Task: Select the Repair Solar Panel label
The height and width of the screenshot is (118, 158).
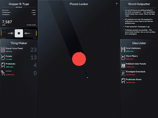Action: point(14,48)
